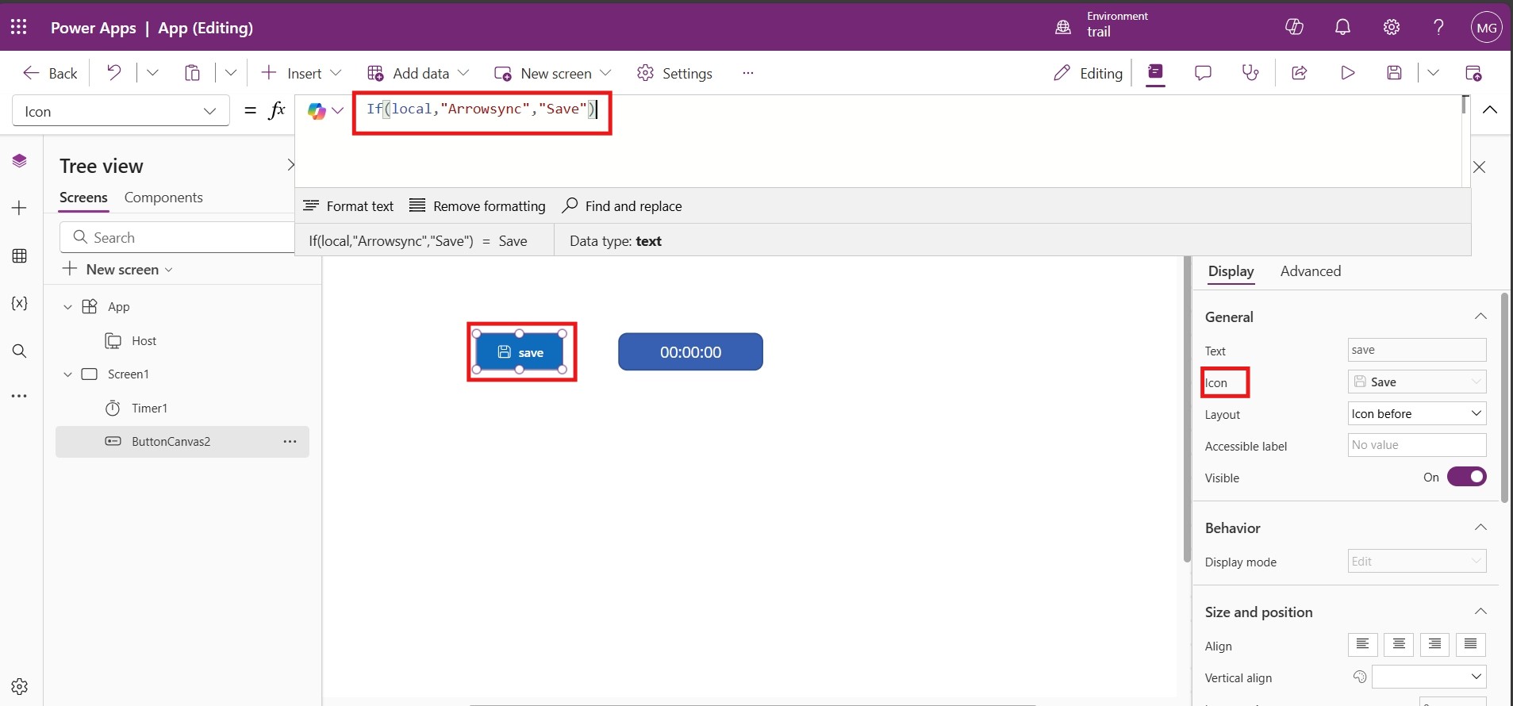This screenshot has width=1513, height=706.
Task: Click the Undo arrow icon
Action: 114,73
